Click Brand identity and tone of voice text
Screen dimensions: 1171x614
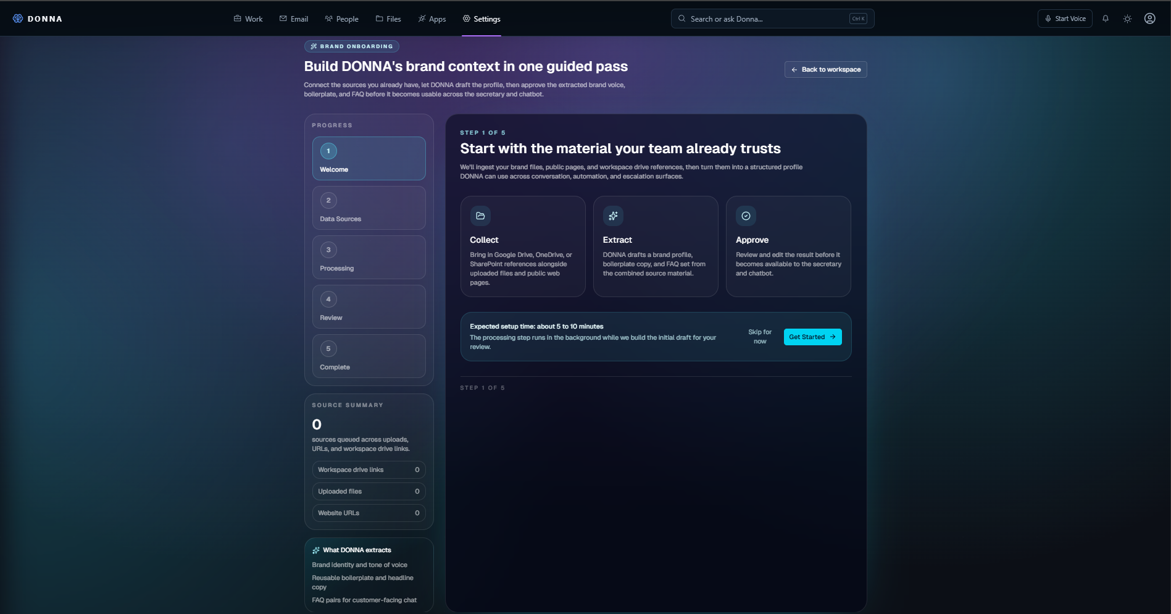tap(359, 565)
